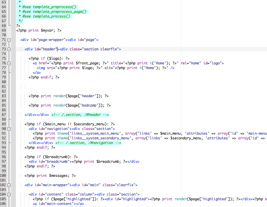Click the 'badcamp' region string
This screenshot has width=267, height=207.
[89, 105]
